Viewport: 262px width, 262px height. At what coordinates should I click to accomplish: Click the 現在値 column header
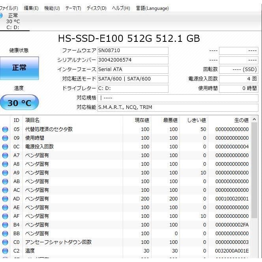(137, 120)
